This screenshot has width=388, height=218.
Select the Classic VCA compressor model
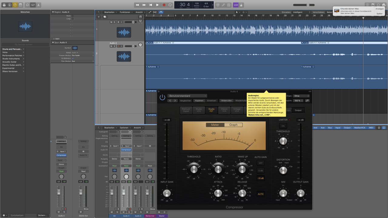coord(224,110)
